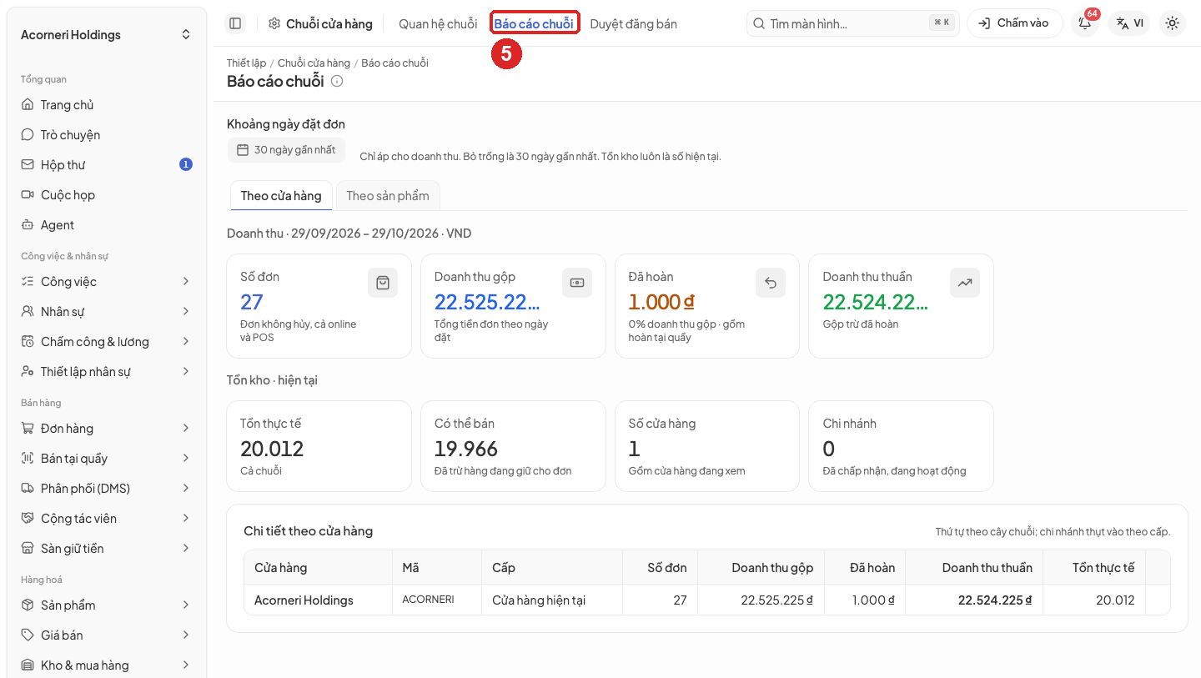1201x678 pixels.
Task: Switch to the Theo sản phẩm tab
Action: pyautogui.click(x=388, y=196)
